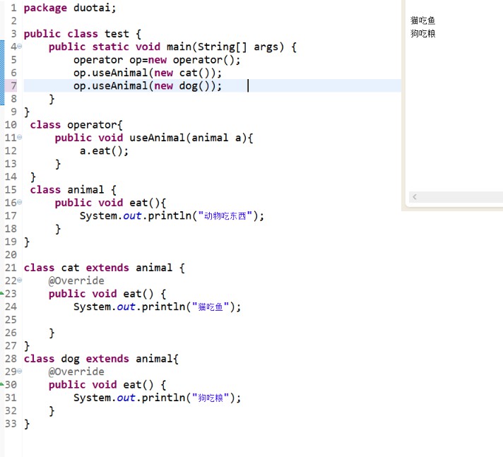Place cursor on 'operator op=new operator();'
The height and width of the screenshot is (457, 503).
[157, 60]
